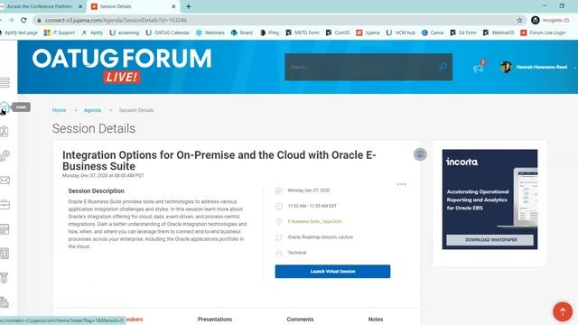Open the hamburger menu icon in sidebar
The width and height of the screenshot is (578, 325).
tap(5, 82)
